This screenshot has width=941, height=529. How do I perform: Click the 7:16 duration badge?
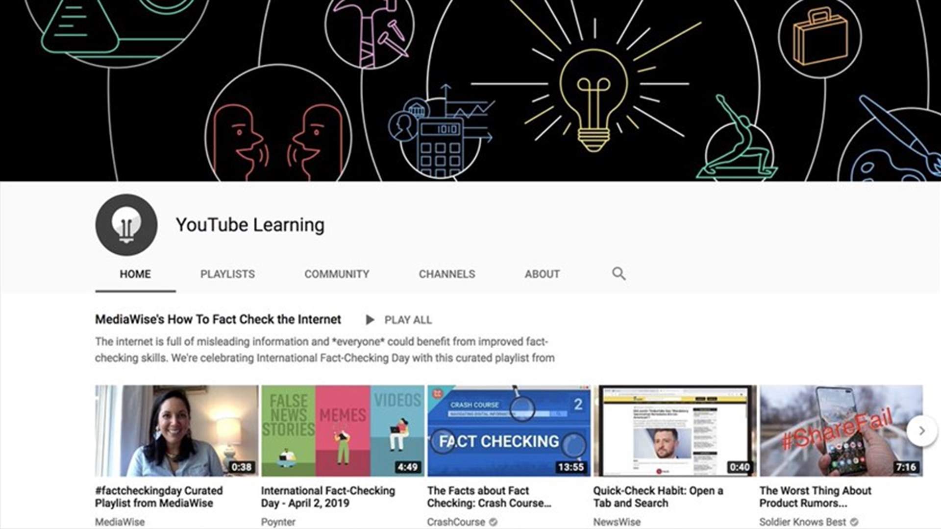coord(906,467)
